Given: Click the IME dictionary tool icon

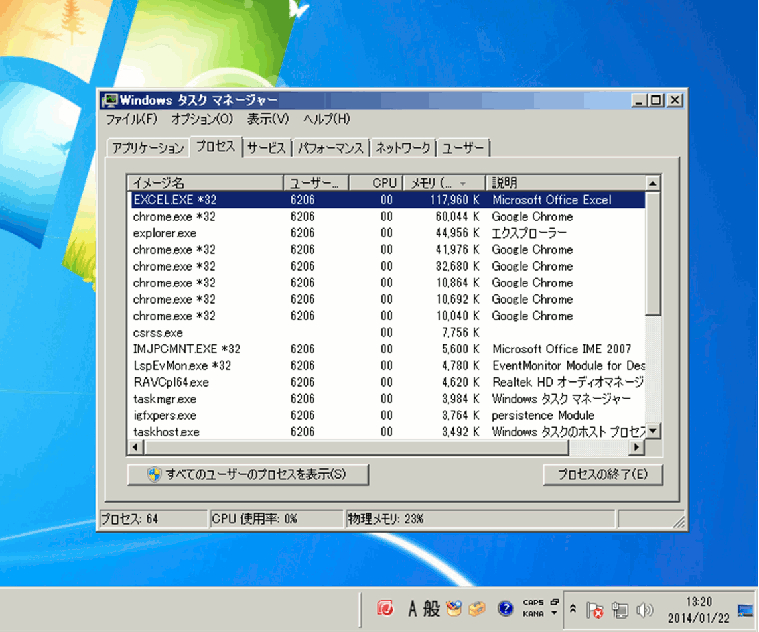Looking at the screenshot, I should click(454, 608).
